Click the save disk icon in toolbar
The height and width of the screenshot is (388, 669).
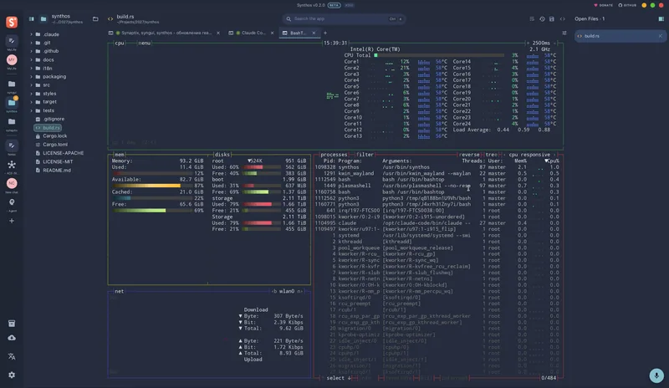coord(552,18)
